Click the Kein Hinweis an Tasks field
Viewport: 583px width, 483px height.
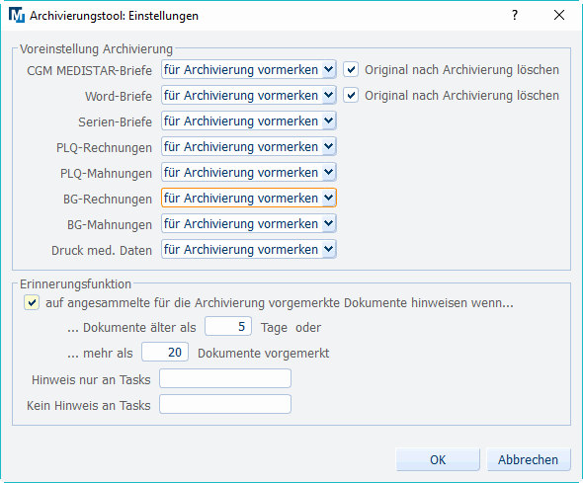[225, 404]
